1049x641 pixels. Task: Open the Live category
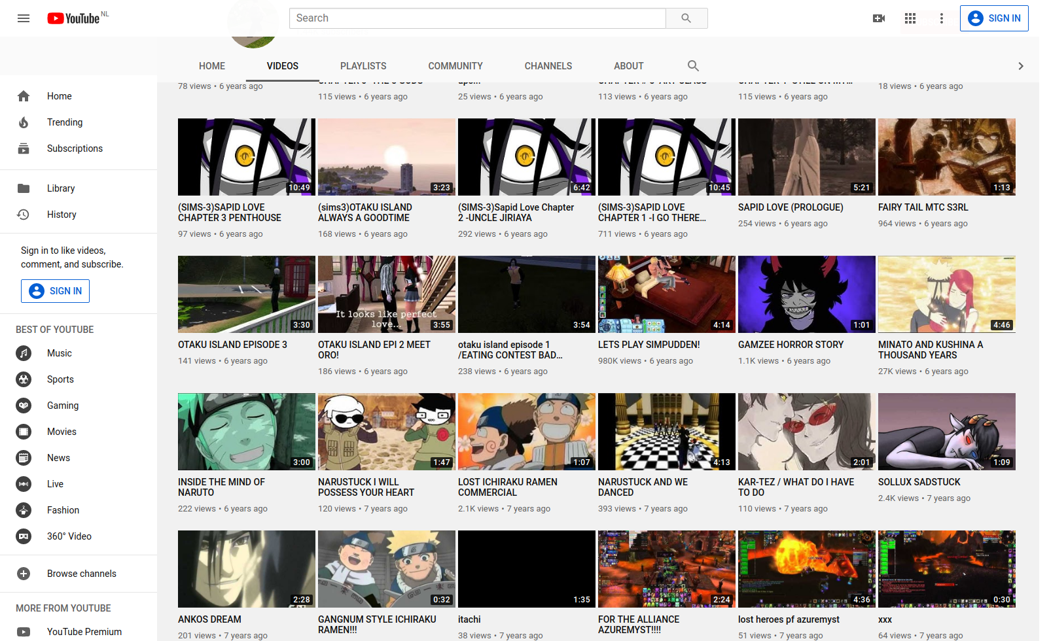[x=79, y=484]
